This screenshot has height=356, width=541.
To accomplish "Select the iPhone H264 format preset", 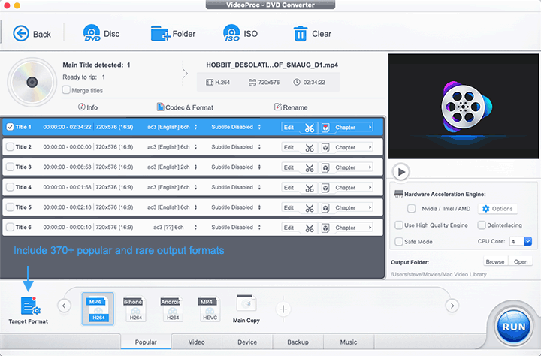I will pos(134,309).
